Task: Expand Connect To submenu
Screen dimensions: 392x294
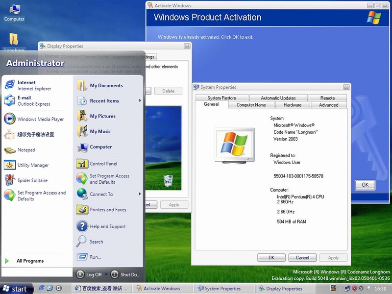Action: point(140,194)
